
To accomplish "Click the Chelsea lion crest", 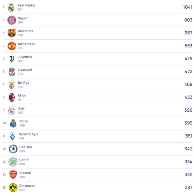I will pyautogui.click(x=13, y=149).
